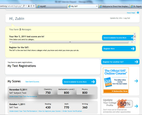Click the blue info icon beside Need Help

[138, 13]
